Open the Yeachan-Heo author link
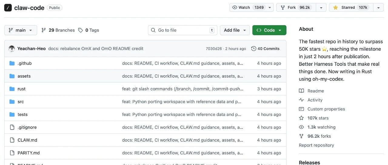The image size is (388, 165). [x=32, y=49]
